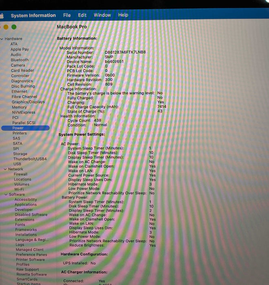The width and height of the screenshot is (269, 285).
Task: Select Frameworks under Software
Action: coord(26,230)
